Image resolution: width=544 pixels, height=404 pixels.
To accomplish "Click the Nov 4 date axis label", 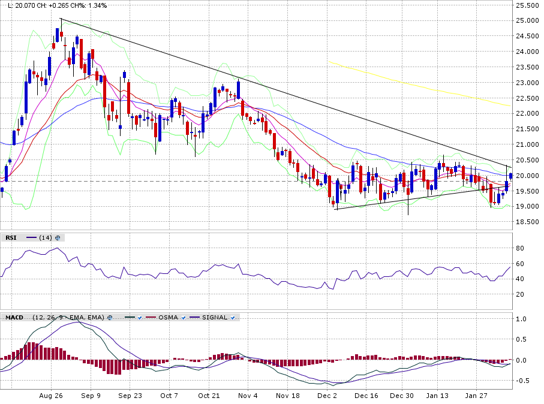I will click(248, 396).
